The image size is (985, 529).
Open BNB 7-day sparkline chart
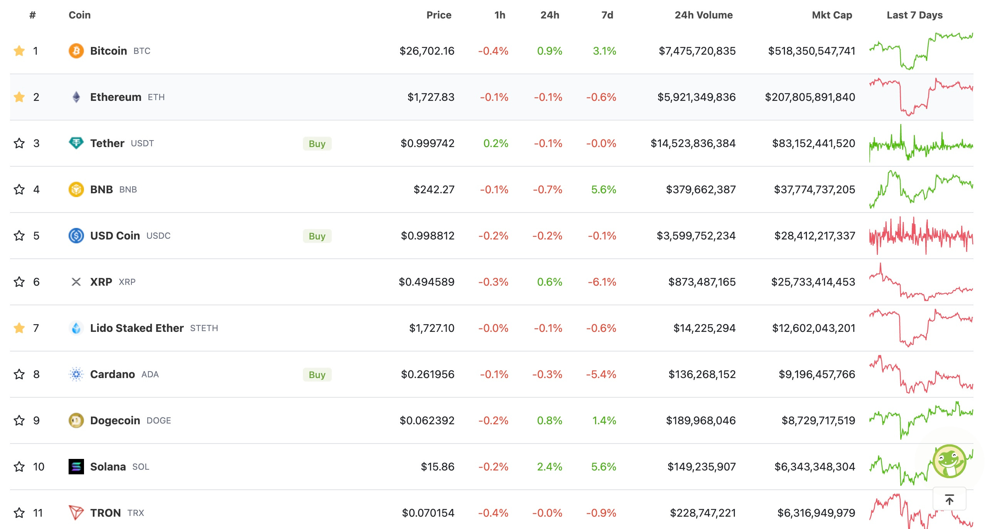pyautogui.click(x=921, y=189)
